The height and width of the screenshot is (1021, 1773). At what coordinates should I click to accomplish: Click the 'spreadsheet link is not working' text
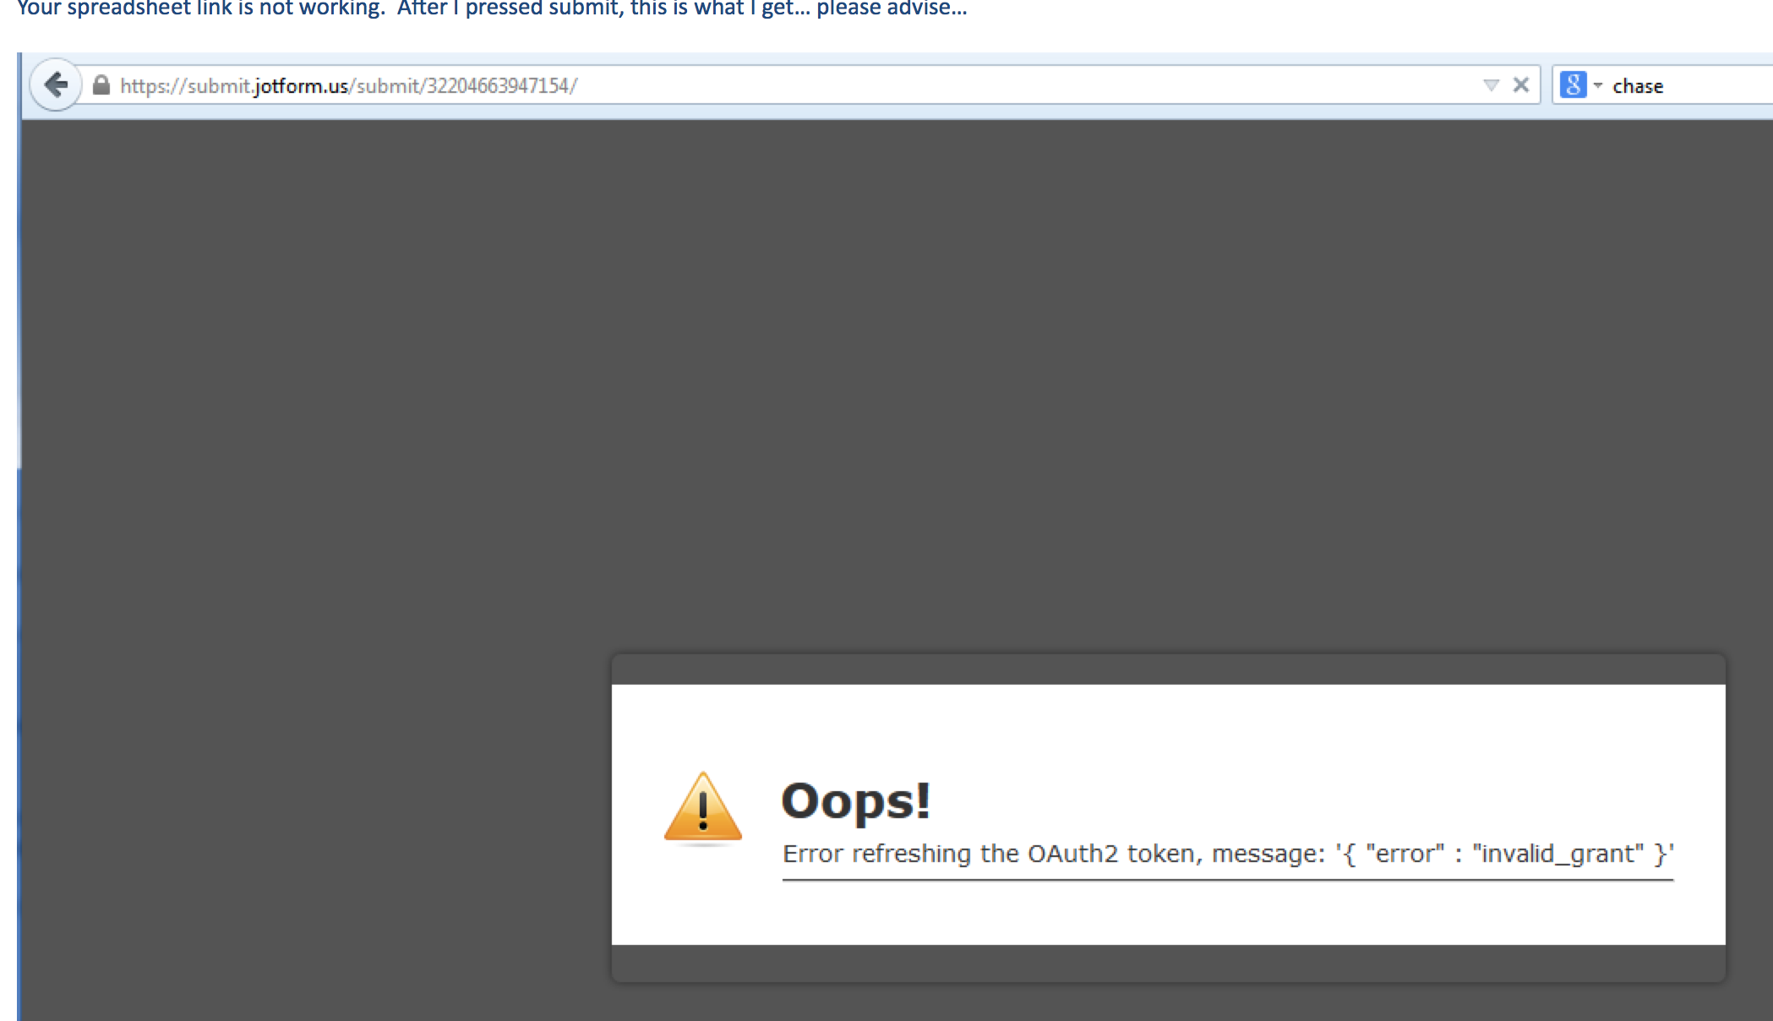[x=226, y=8]
